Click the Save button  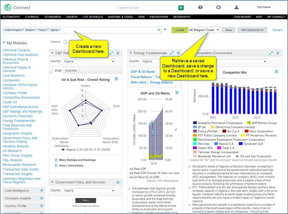pyautogui.click(x=229, y=30)
